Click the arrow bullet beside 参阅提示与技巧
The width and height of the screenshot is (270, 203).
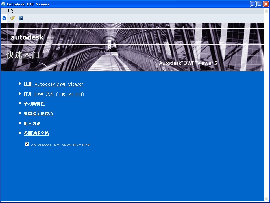[x=20, y=113]
